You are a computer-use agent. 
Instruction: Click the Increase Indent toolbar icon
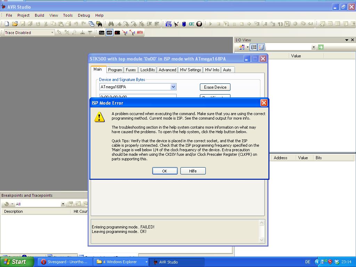[149, 24]
